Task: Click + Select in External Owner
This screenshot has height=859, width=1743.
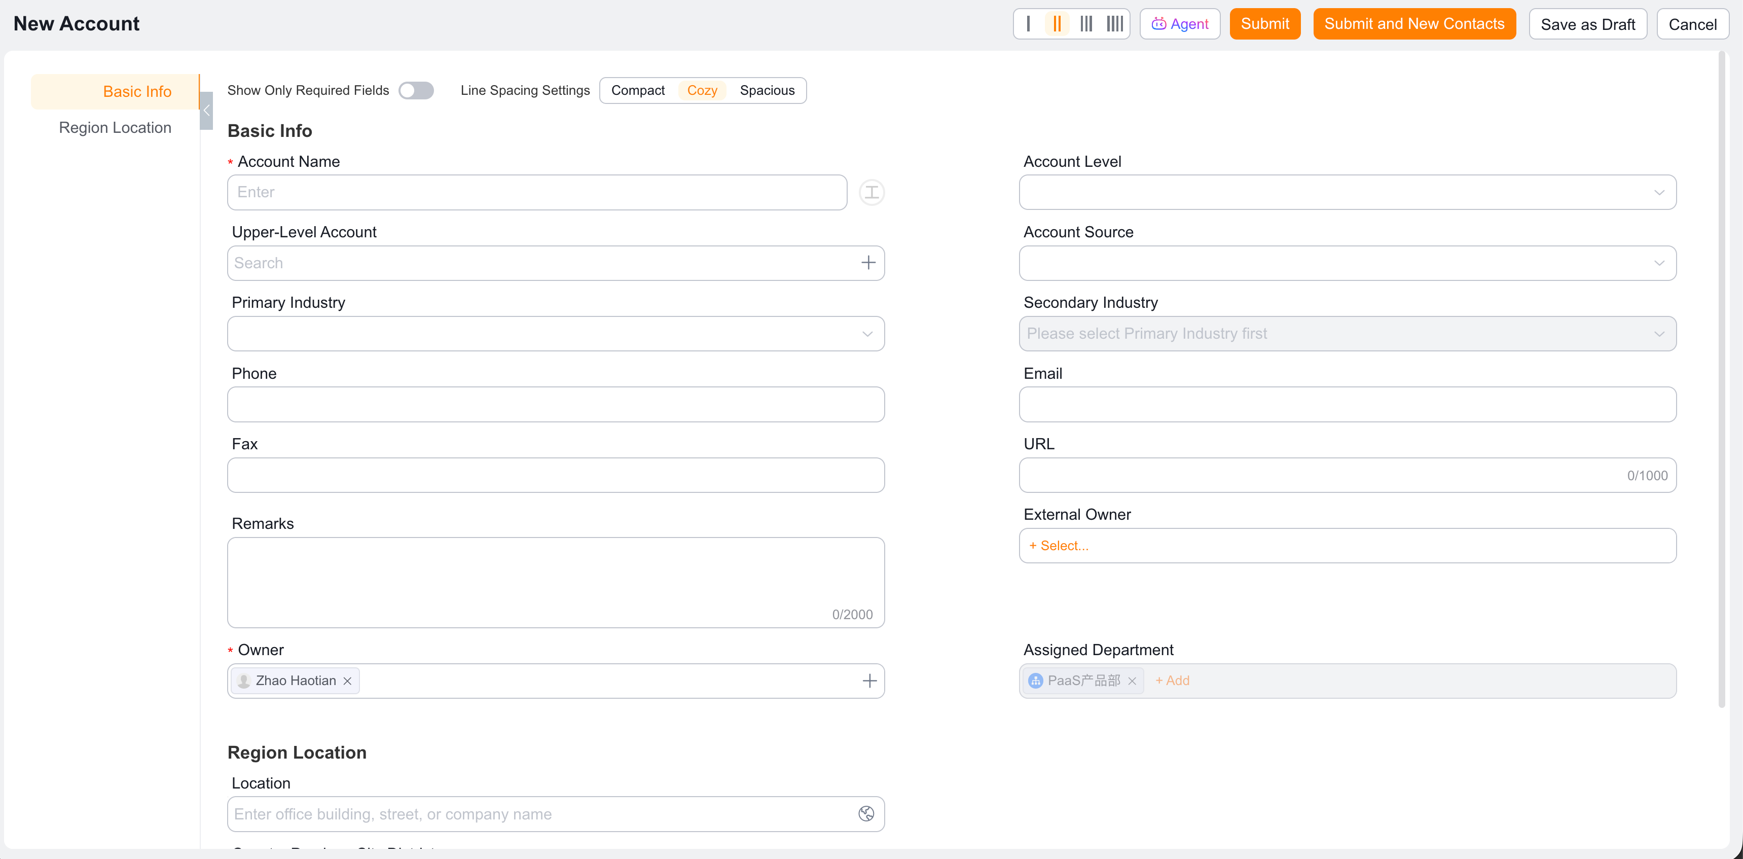Action: 1059,546
